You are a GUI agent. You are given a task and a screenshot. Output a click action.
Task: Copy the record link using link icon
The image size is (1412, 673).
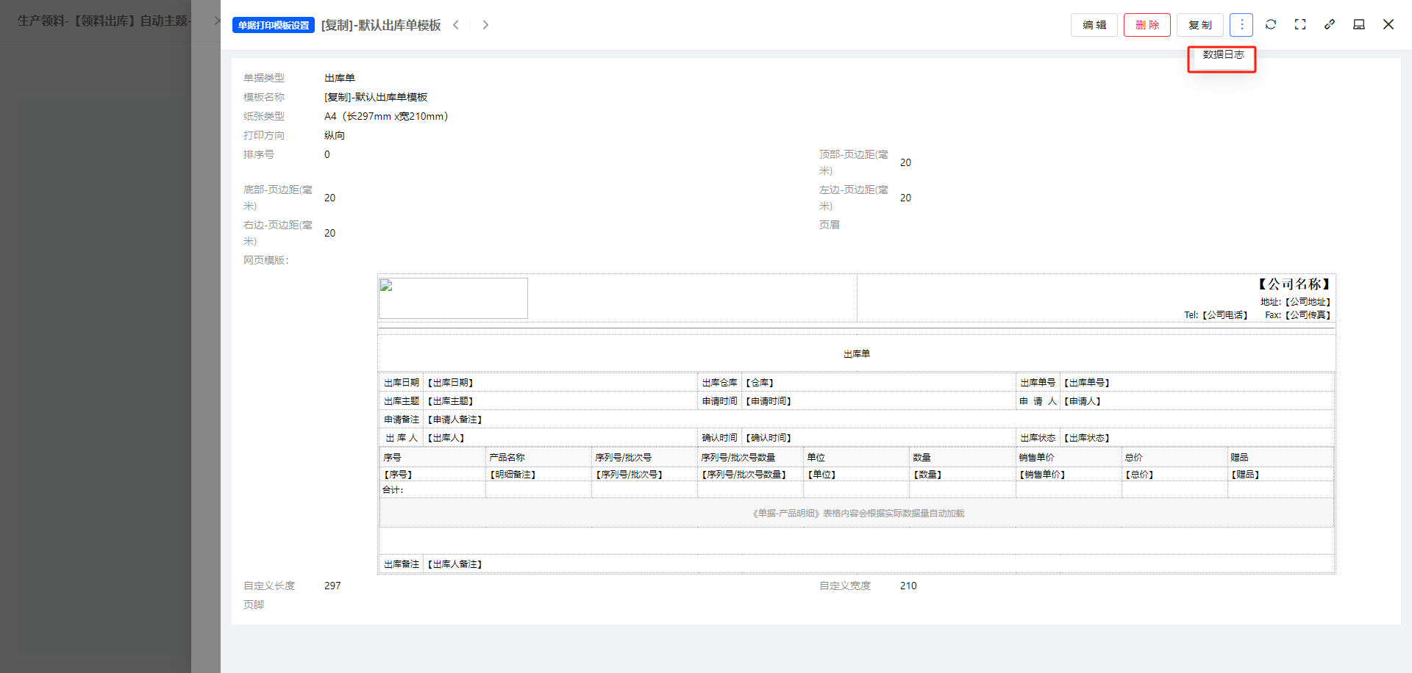[1330, 24]
